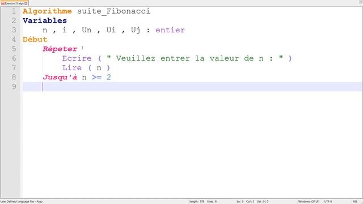Click line number 1 in the margin

pyautogui.click(x=14, y=11)
